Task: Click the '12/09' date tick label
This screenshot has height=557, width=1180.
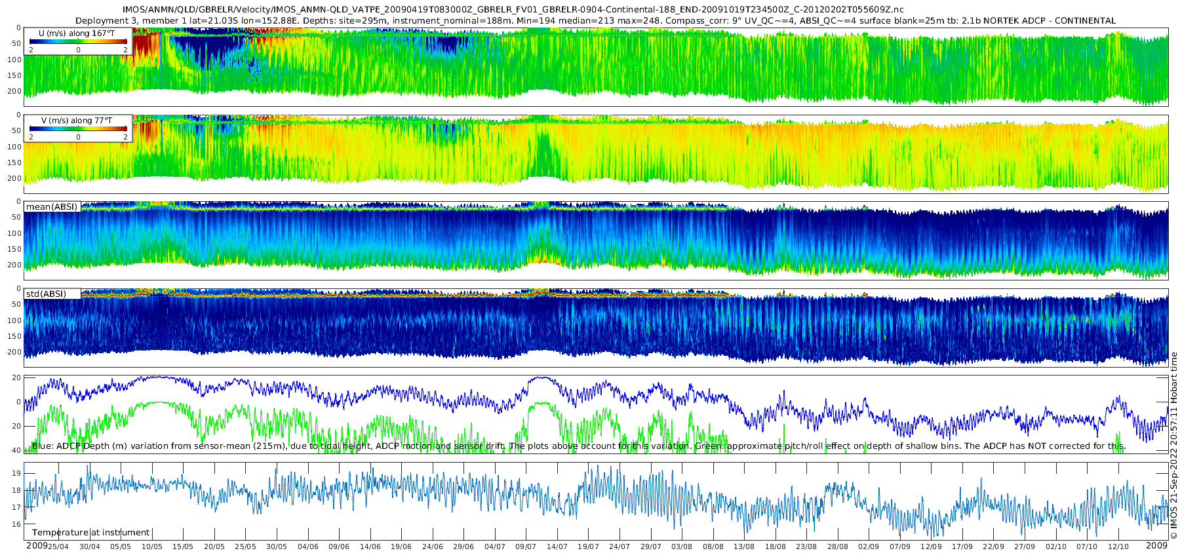Action: click(x=931, y=547)
